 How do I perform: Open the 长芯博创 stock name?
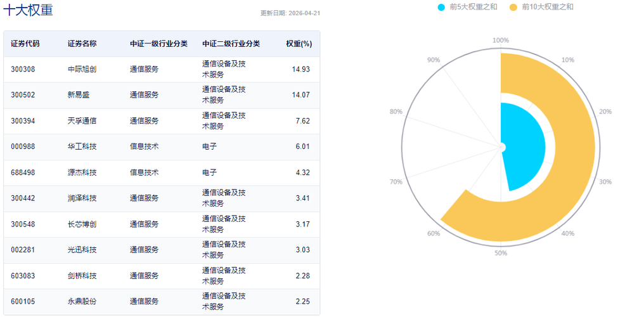click(x=82, y=224)
